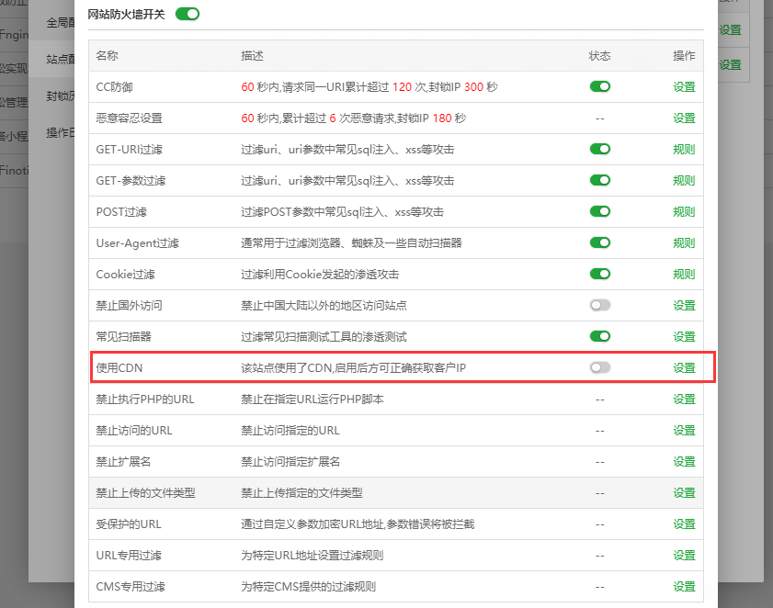
Task: Open 设置 for 禁止执行PHP的URL
Action: 684,400
